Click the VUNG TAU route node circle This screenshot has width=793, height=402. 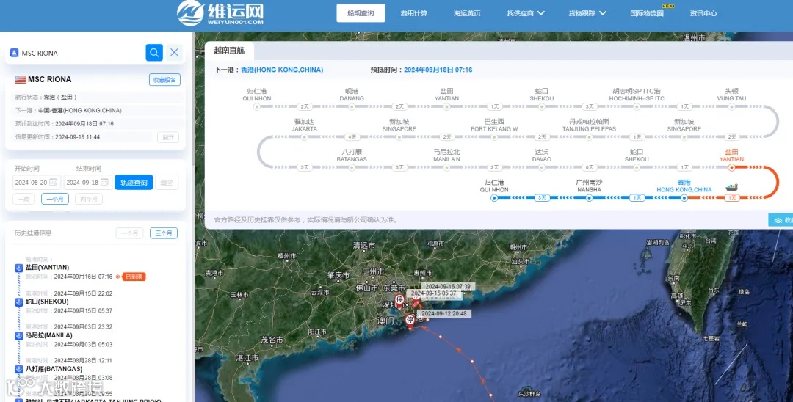[732, 106]
